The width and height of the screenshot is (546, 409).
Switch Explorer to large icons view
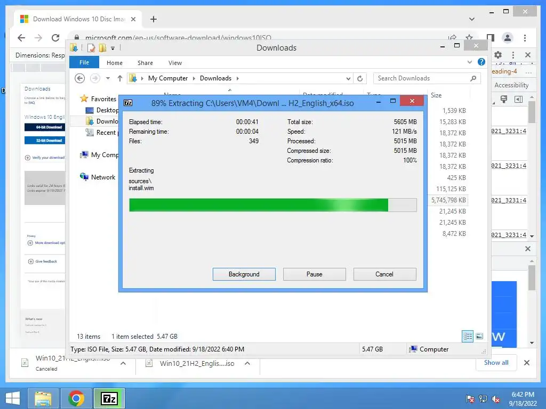[479, 336]
